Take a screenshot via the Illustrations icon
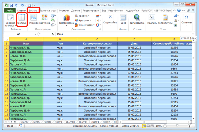199x132 pixels. click(x=53, y=25)
